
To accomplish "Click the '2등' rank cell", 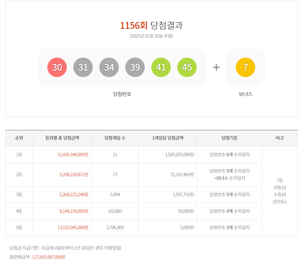I will pos(19,175).
